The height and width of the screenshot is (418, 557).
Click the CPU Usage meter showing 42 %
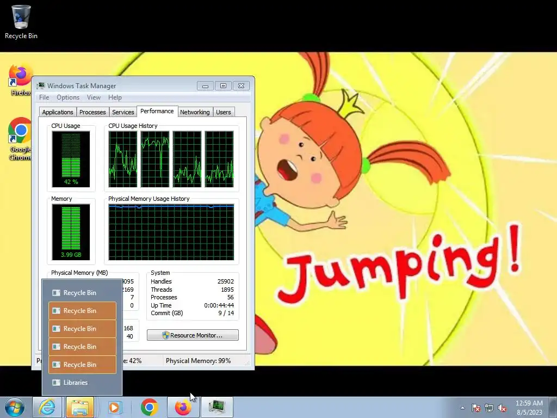[71, 159]
